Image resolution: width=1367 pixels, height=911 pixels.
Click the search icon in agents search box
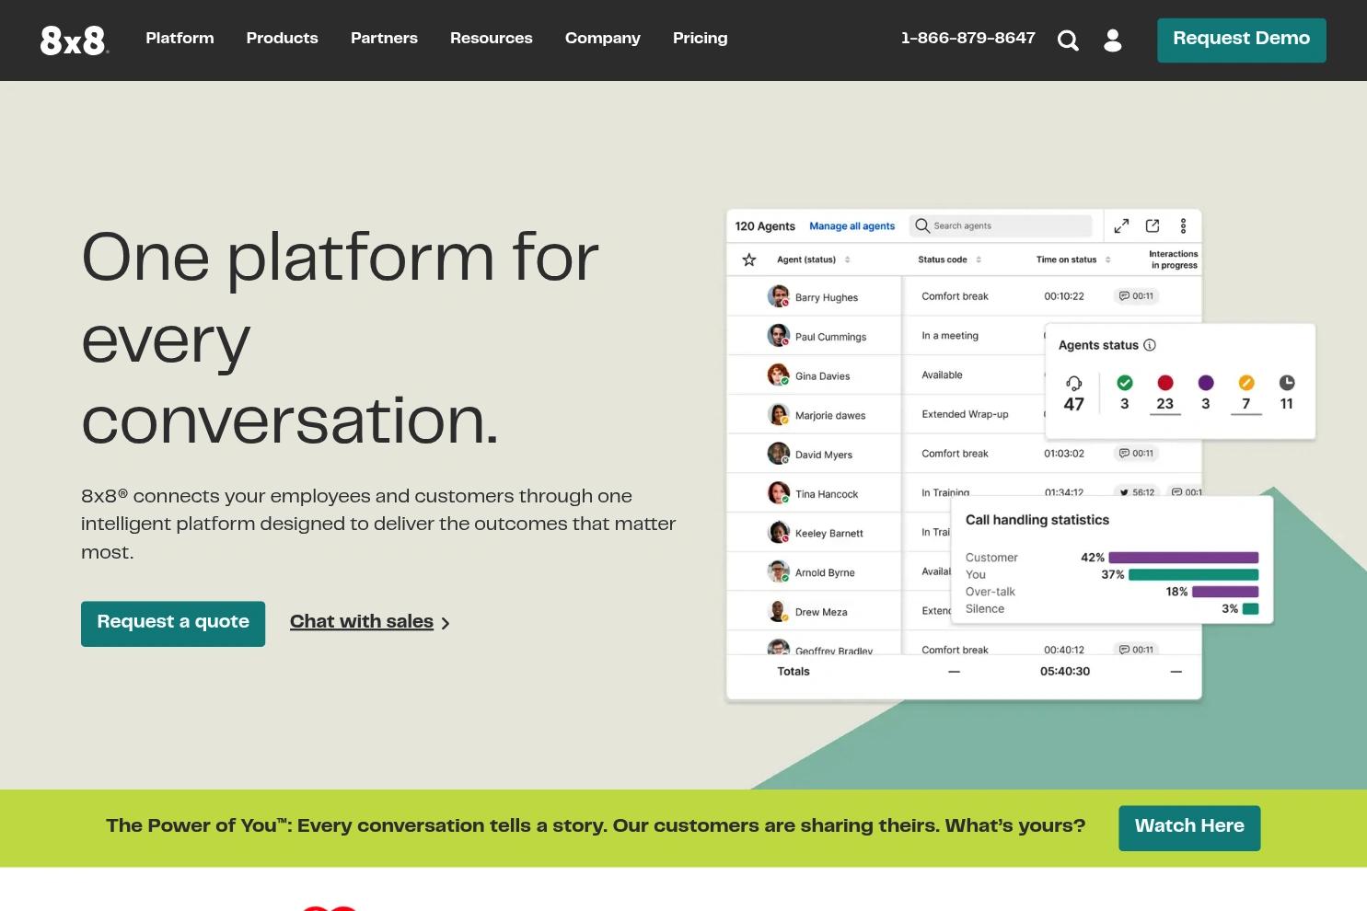coord(922,225)
